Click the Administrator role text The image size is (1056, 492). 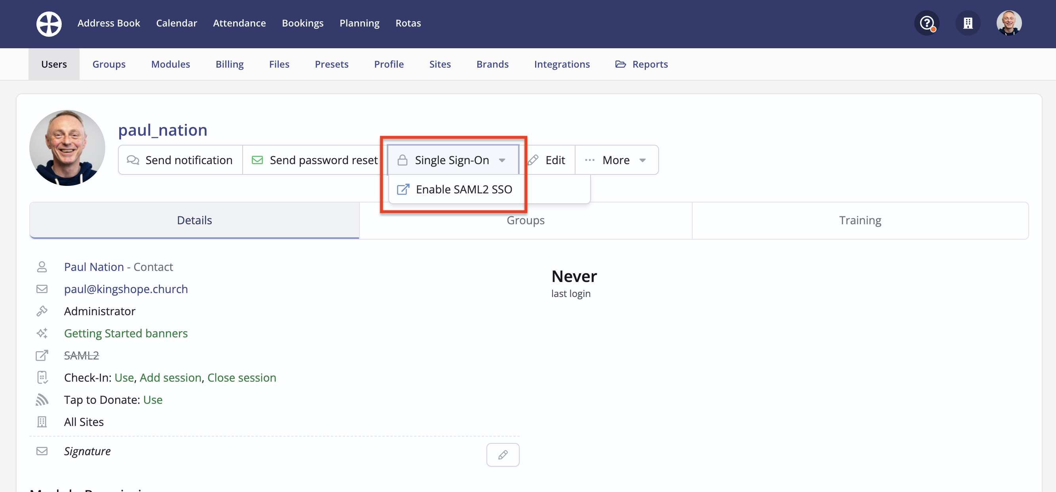coord(100,311)
